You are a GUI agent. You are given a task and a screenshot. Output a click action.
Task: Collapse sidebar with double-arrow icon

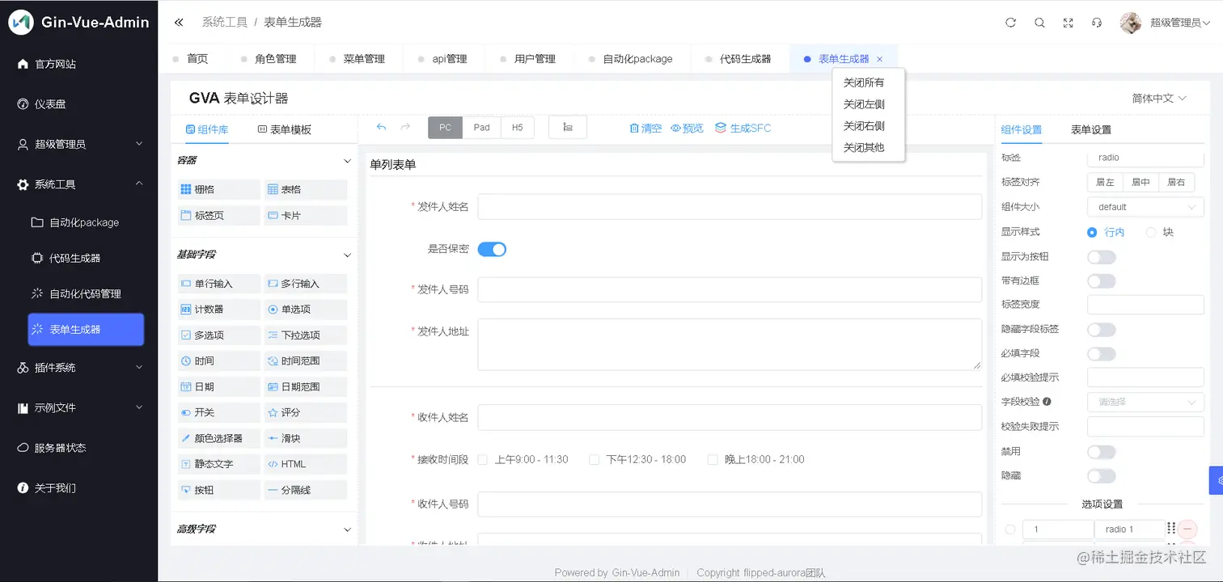tap(179, 23)
